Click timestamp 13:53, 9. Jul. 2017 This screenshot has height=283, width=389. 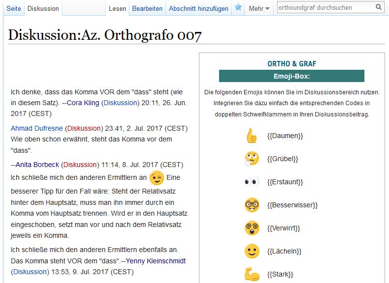point(80,272)
